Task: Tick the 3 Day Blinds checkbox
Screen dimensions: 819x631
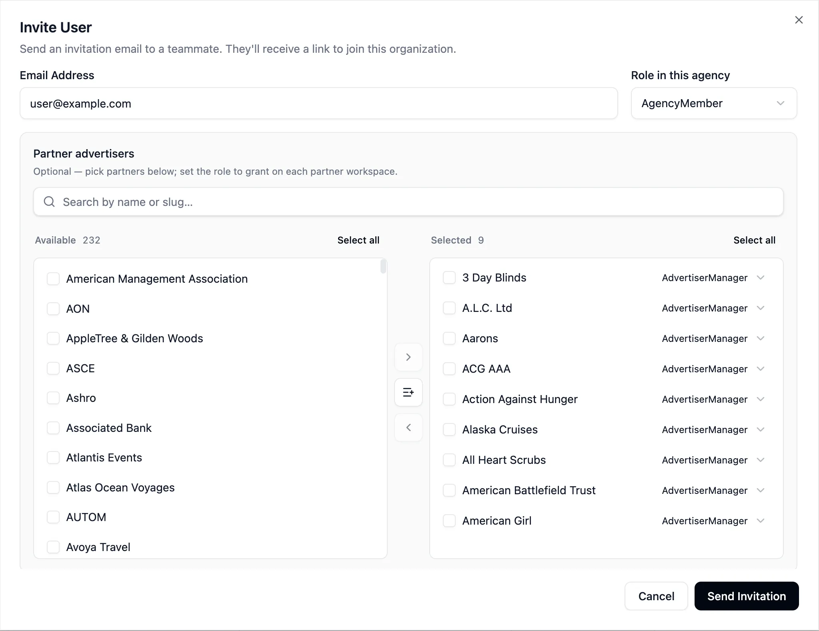Action: click(x=449, y=278)
